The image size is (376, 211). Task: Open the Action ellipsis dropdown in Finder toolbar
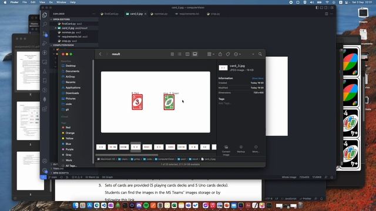[237, 54]
